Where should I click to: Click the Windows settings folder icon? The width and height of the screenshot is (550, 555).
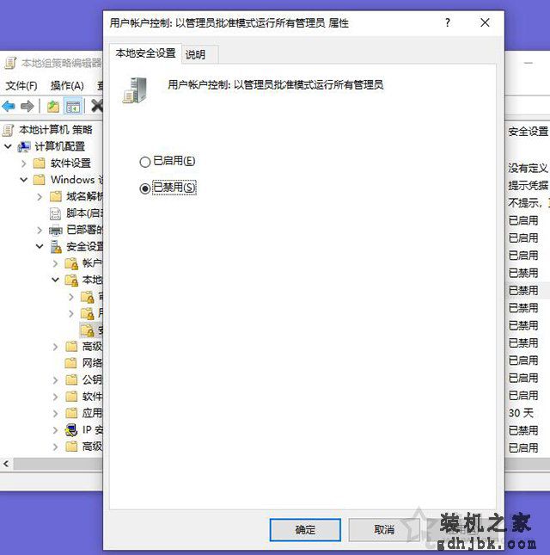click(39, 180)
